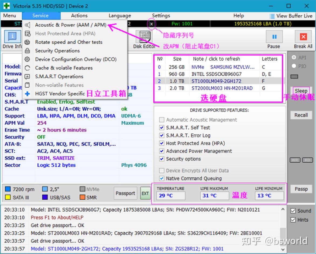Click the small gray indicator below PIO
This screenshot has height=254, width=316.
(x=294, y=77)
